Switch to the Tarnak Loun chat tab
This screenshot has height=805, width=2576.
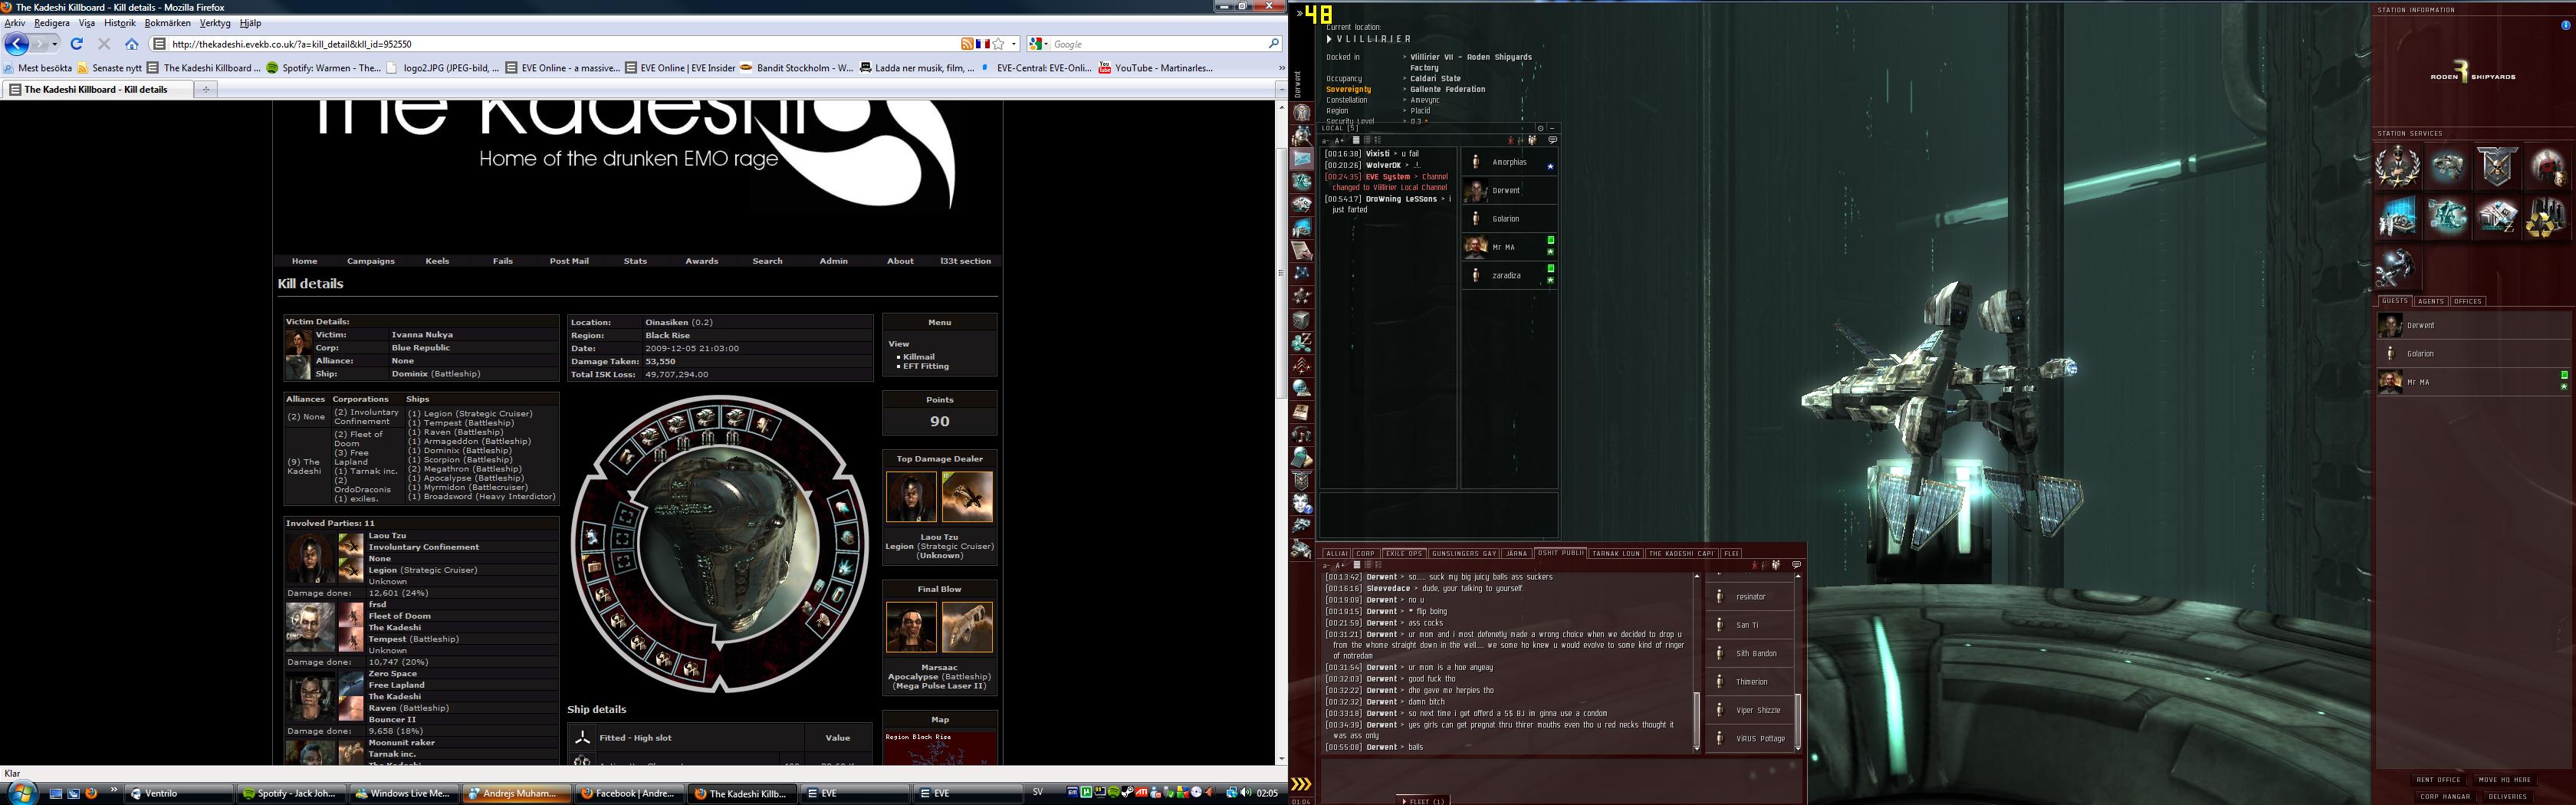[1616, 553]
